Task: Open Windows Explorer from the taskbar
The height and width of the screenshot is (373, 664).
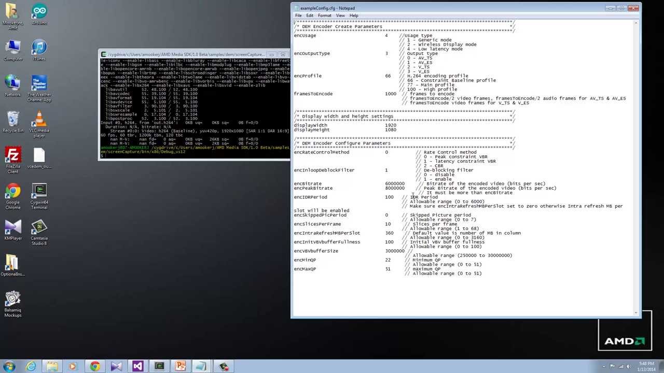Action: tap(52, 366)
